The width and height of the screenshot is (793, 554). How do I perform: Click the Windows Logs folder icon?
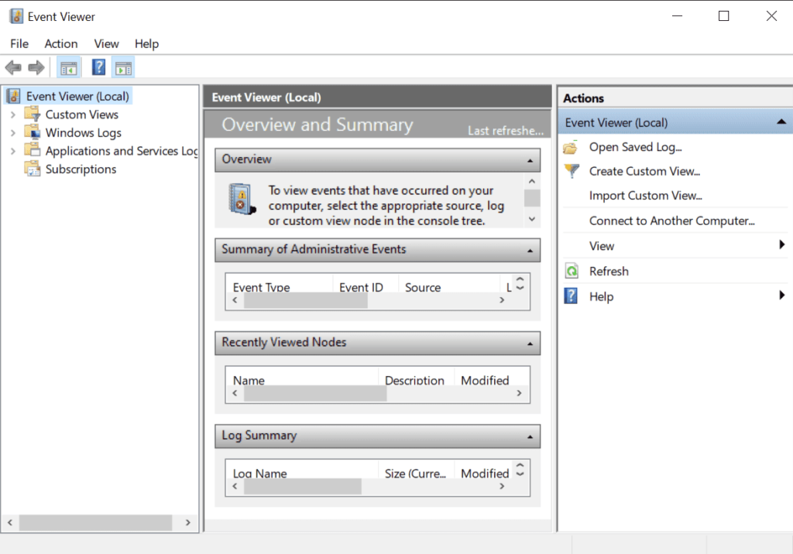click(33, 132)
